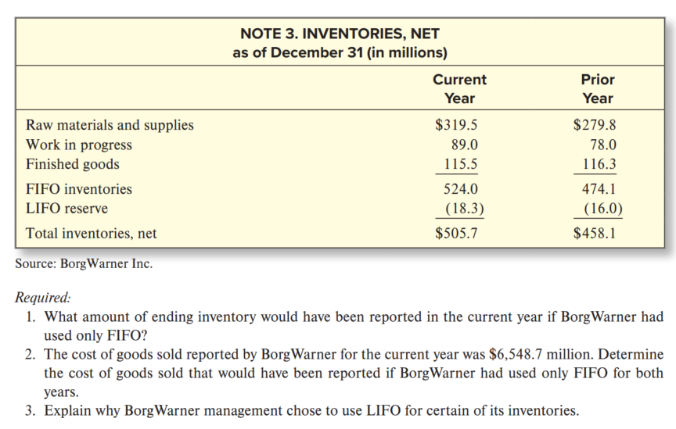
Task: Click the 'Work in progress' row label
Action: [x=79, y=145]
